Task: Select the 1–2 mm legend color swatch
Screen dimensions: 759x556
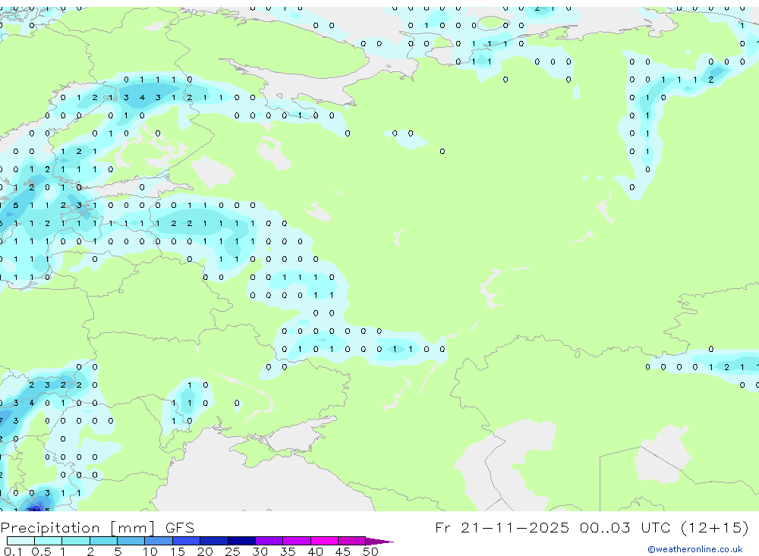Action: pyautogui.click(x=75, y=541)
